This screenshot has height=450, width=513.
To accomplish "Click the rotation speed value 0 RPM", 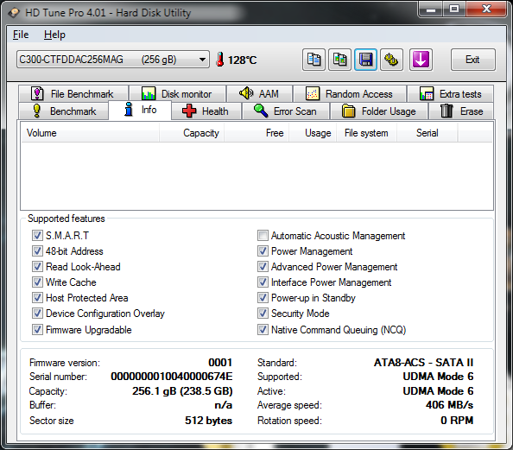I will [457, 421].
